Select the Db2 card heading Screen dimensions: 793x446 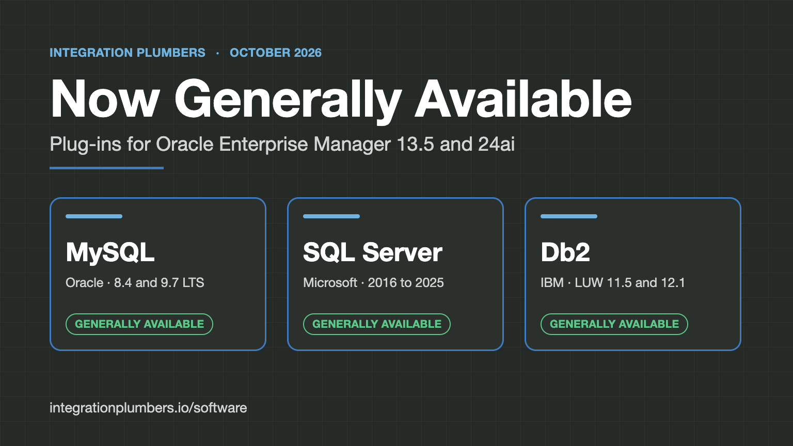(565, 252)
